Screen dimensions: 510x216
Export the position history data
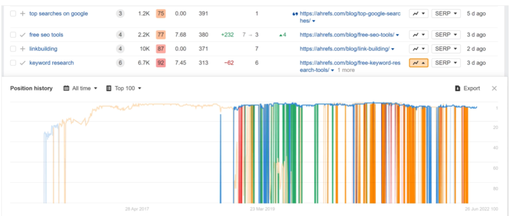point(468,88)
